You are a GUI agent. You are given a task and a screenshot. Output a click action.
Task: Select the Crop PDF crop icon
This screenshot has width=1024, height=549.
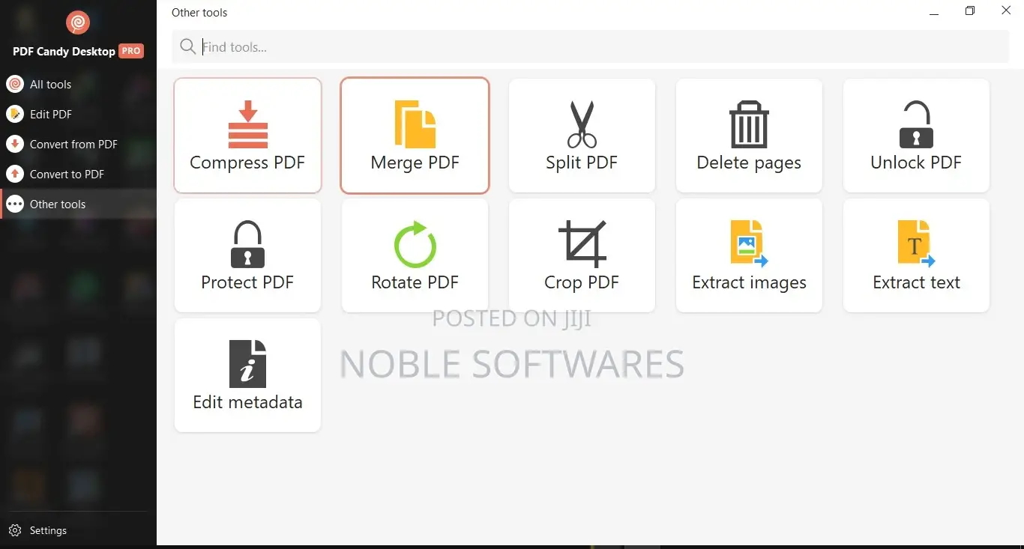pos(582,244)
